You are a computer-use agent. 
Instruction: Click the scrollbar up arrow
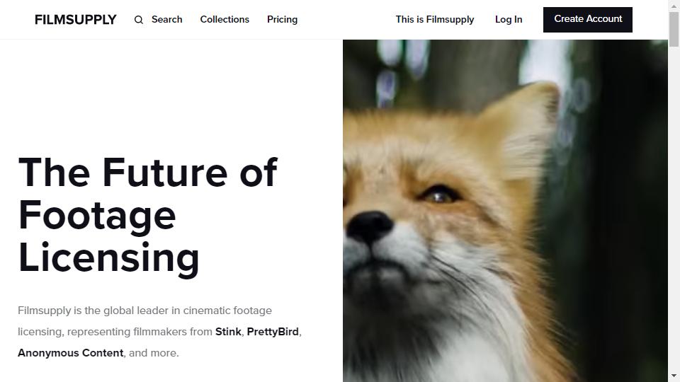pos(674,5)
